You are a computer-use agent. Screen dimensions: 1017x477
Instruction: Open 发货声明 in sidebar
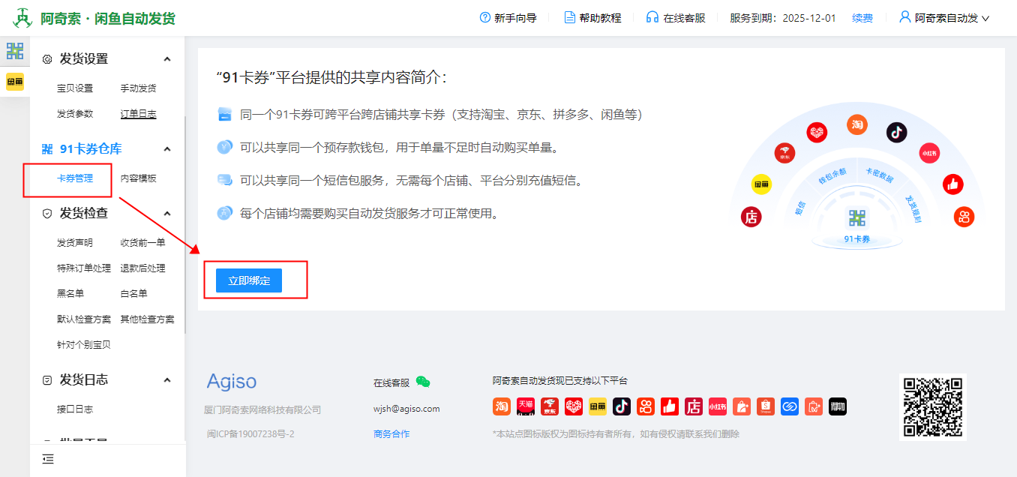coord(75,243)
